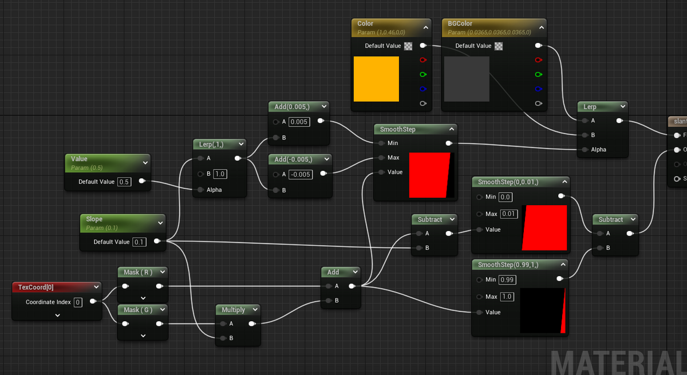Click SmoothStep node Min input pin
This screenshot has width=687, height=375.
381,143
